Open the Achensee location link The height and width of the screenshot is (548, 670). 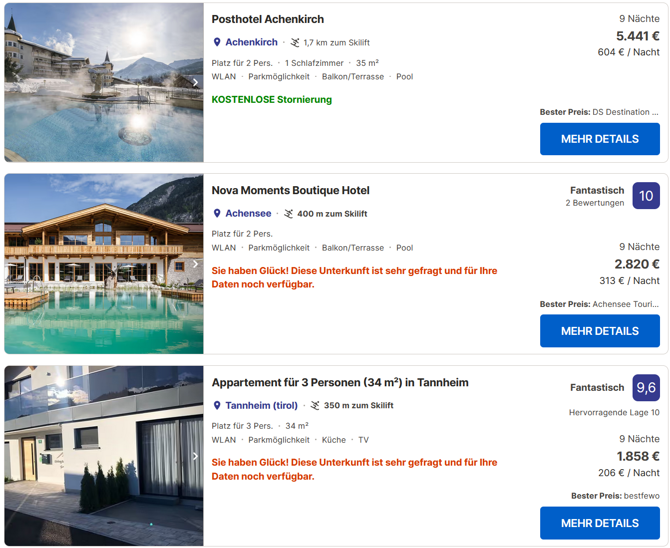[x=248, y=214]
